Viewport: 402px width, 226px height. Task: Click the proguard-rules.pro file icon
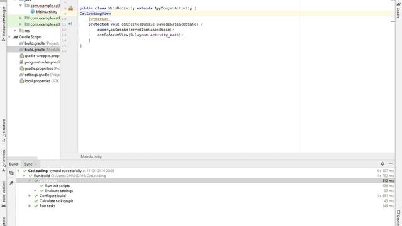point(21,62)
